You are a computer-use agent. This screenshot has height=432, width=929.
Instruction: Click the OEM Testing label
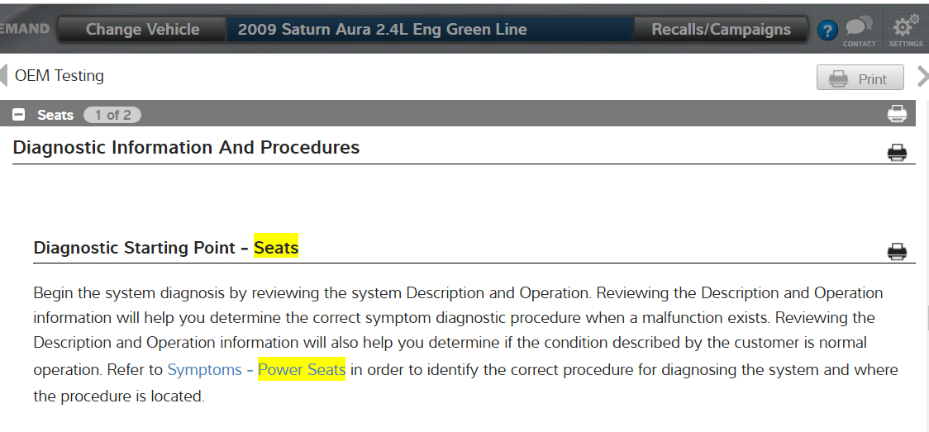point(60,76)
